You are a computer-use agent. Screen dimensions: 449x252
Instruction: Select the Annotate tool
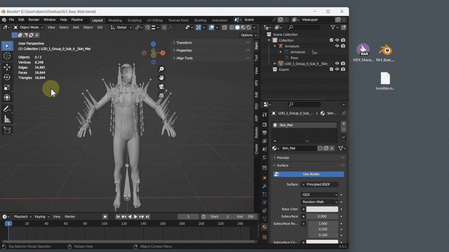pos(7,109)
